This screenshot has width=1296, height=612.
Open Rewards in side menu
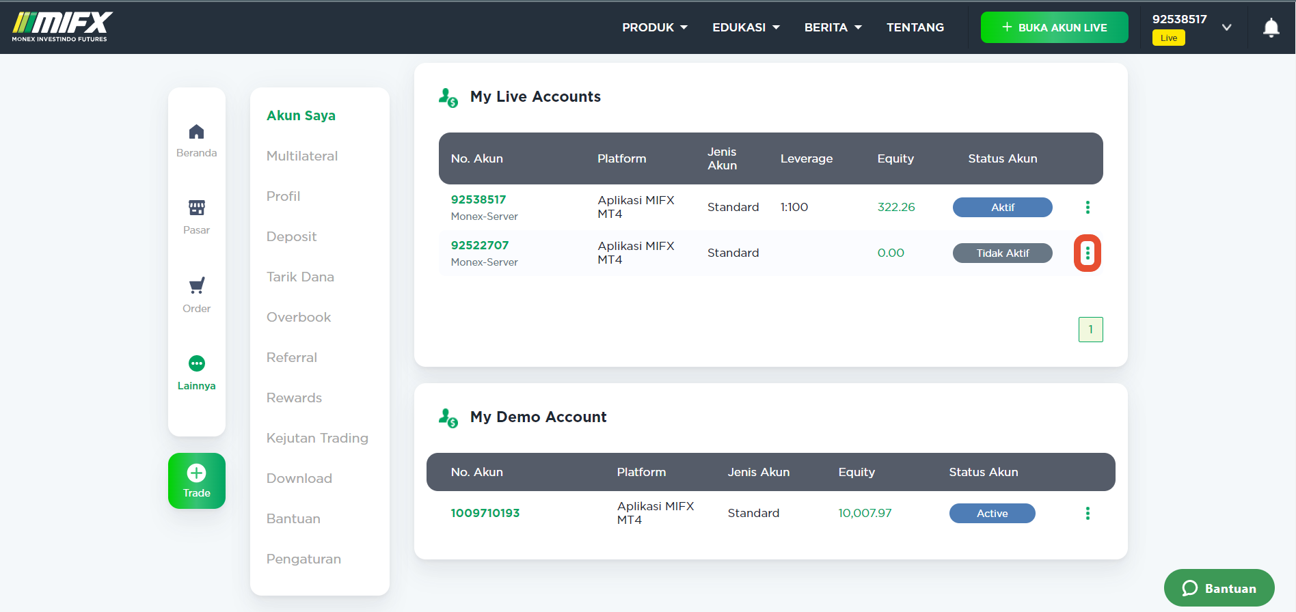[294, 398]
